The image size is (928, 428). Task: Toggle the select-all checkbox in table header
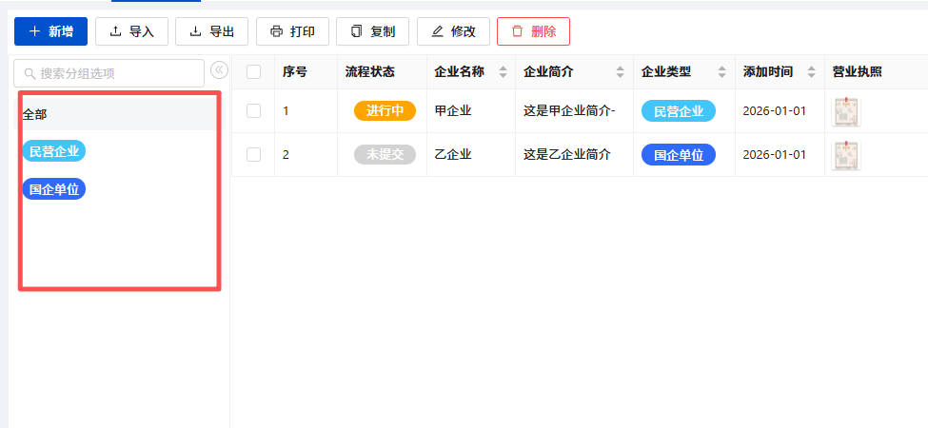[253, 72]
